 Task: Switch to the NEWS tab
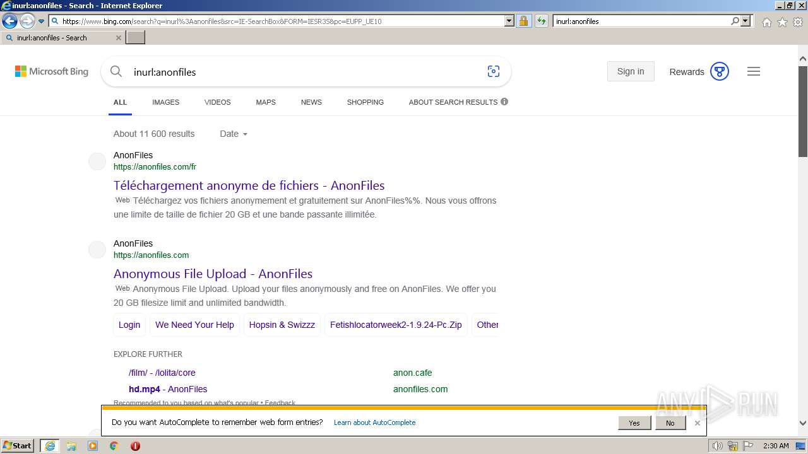[311, 102]
